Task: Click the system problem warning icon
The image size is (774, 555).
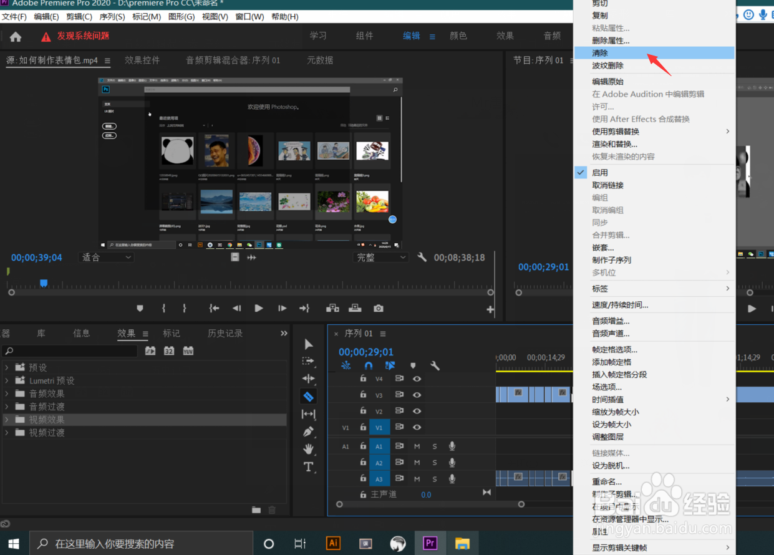Action: [46, 37]
